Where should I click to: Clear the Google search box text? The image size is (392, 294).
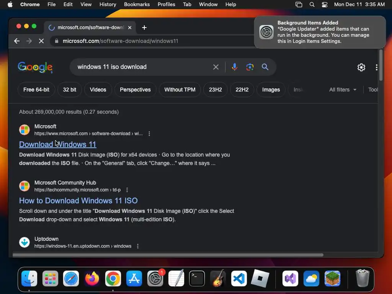[x=216, y=67]
